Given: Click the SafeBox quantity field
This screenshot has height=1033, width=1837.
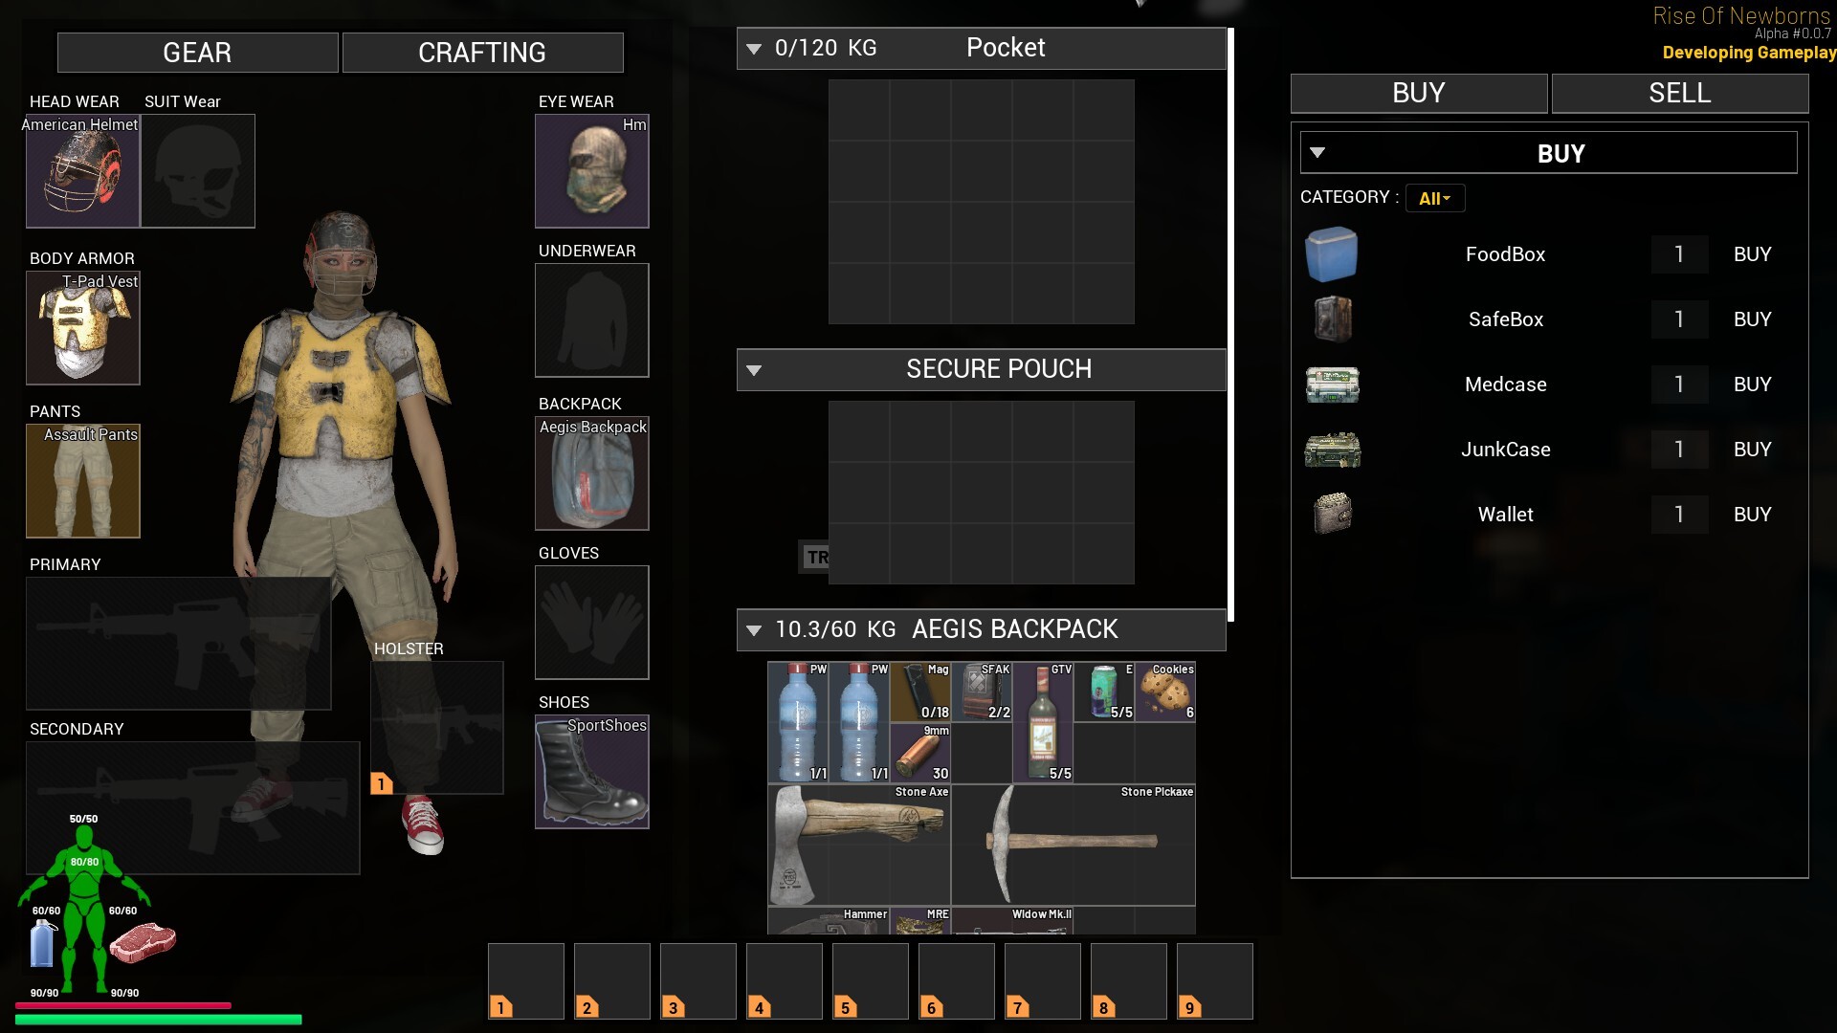Looking at the screenshot, I should click(1678, 319).
